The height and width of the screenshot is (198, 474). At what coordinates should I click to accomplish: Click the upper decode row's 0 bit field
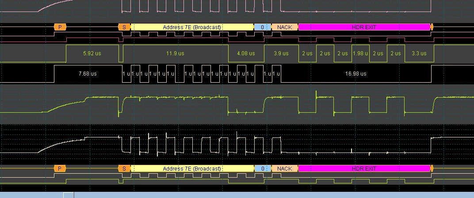[x=262, y=27]
